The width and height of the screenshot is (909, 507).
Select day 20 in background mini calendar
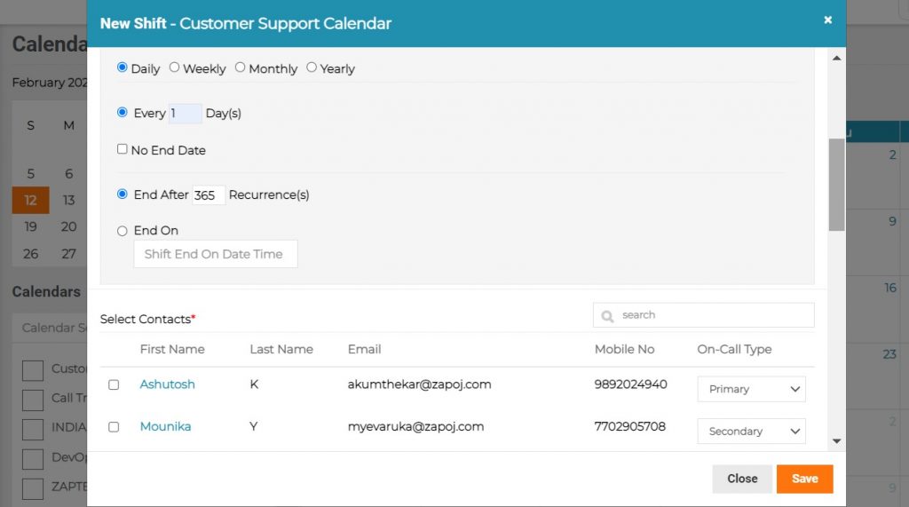point(68,226)
